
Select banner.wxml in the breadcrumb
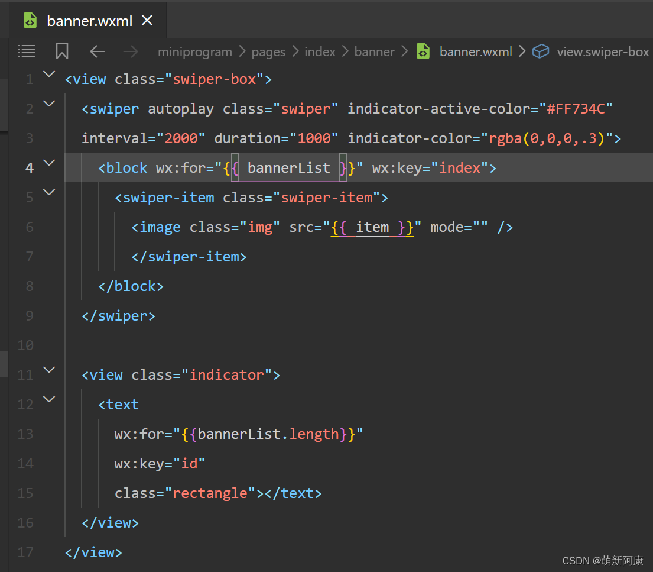(x=476, y=51)
